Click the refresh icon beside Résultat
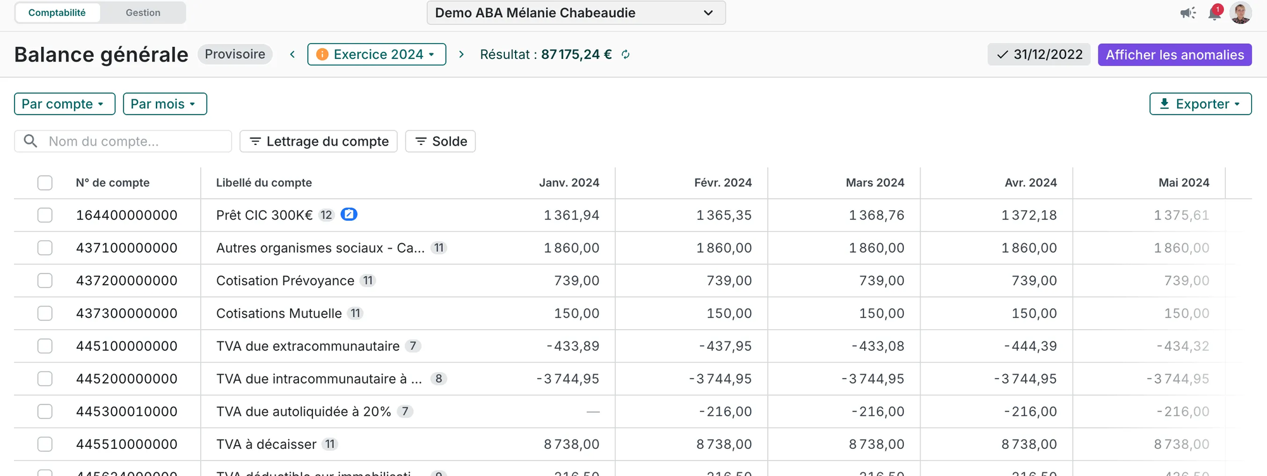Viewport: 1267px width, 476px height. coord(625,54)
